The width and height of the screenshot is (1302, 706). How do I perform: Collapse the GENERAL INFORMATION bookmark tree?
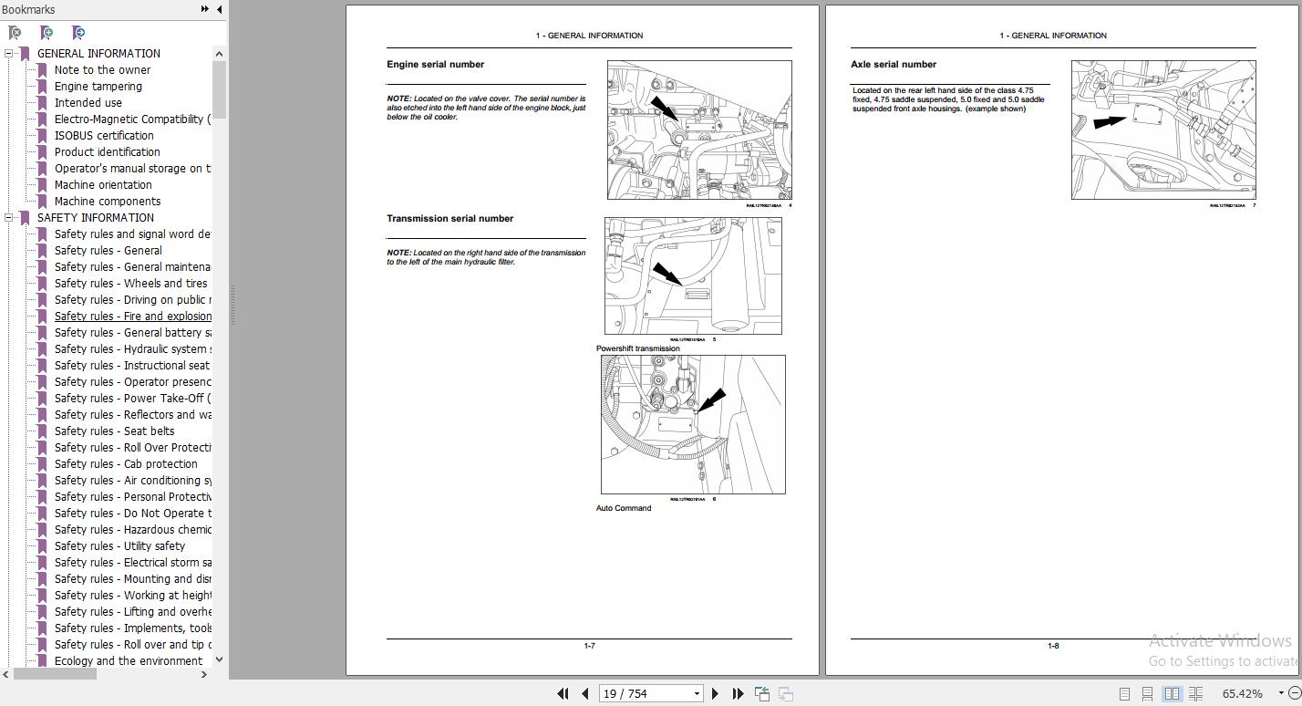click(9, 54)
